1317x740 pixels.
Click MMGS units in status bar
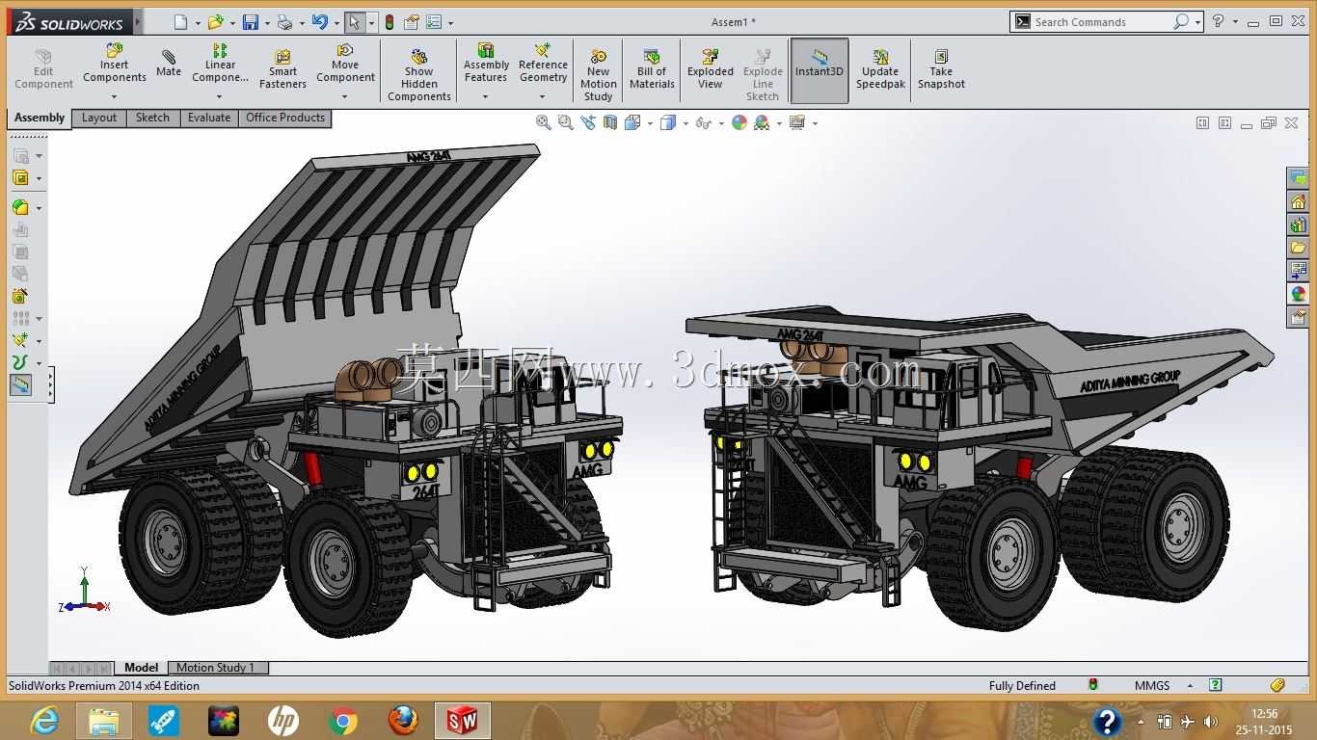(x=1152, y=685)
